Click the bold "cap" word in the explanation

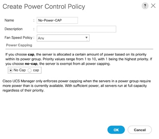(x=31, y=54)
